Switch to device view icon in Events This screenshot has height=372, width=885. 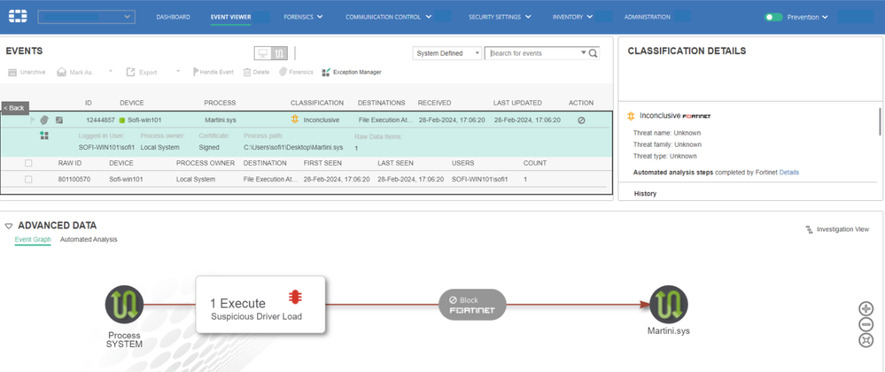click(263, 54)
